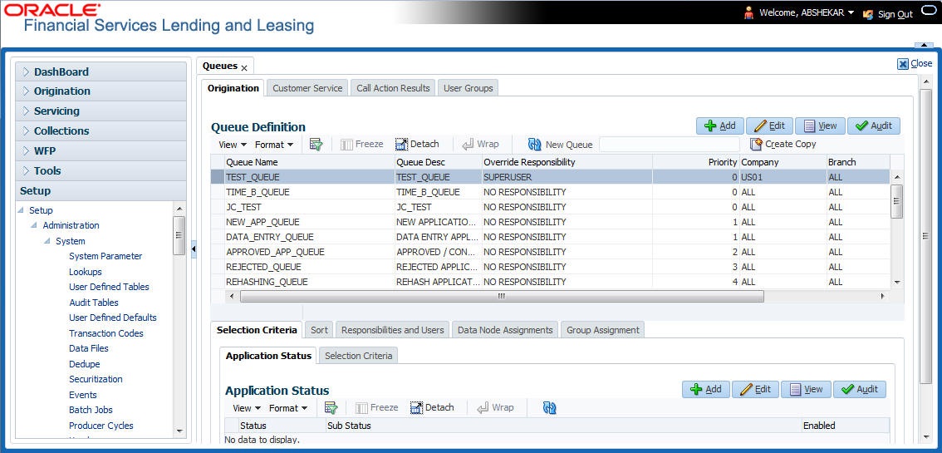Viewport: 942px width, 453px height.
Task: Open the Group Assignment tab
Action: pos(602,330)
